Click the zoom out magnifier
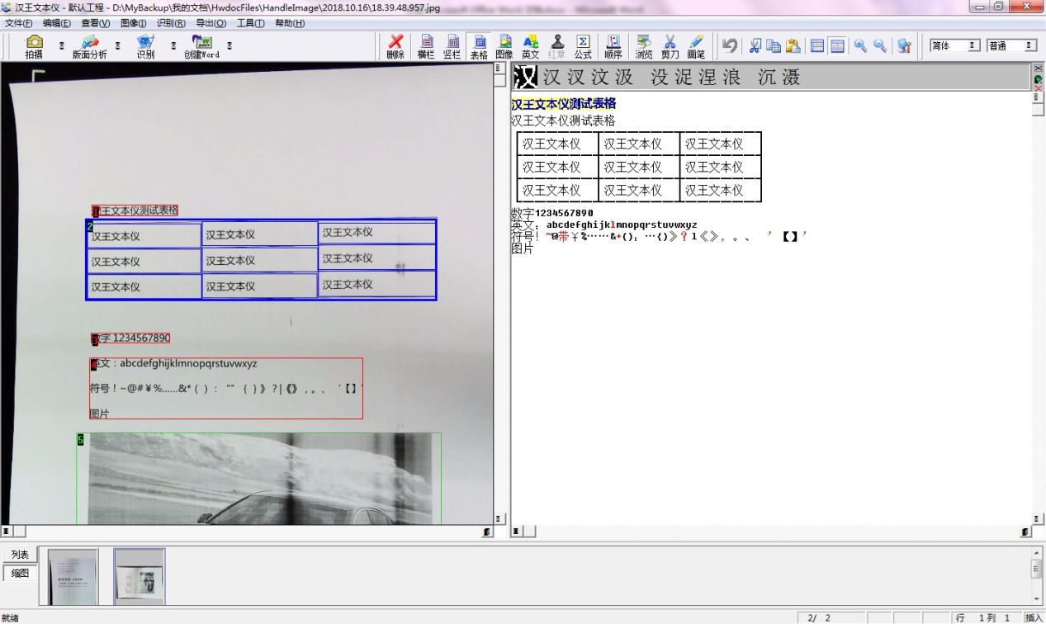 [x=880, y=46]
